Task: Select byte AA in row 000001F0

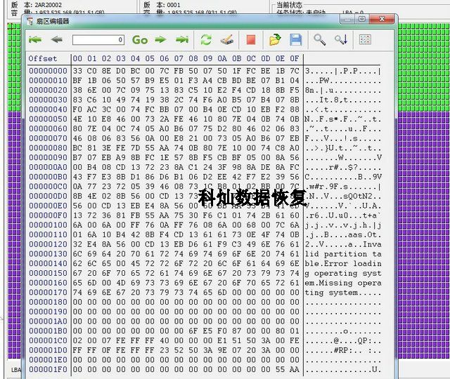Action: pyautogui.click(x=294, y=369)
